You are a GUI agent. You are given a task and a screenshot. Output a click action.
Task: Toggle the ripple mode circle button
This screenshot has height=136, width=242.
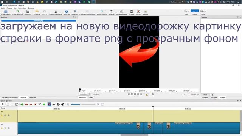[58, 104]
